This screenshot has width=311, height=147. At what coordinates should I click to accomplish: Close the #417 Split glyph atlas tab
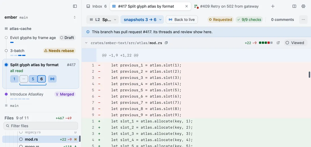coord(186,6)
